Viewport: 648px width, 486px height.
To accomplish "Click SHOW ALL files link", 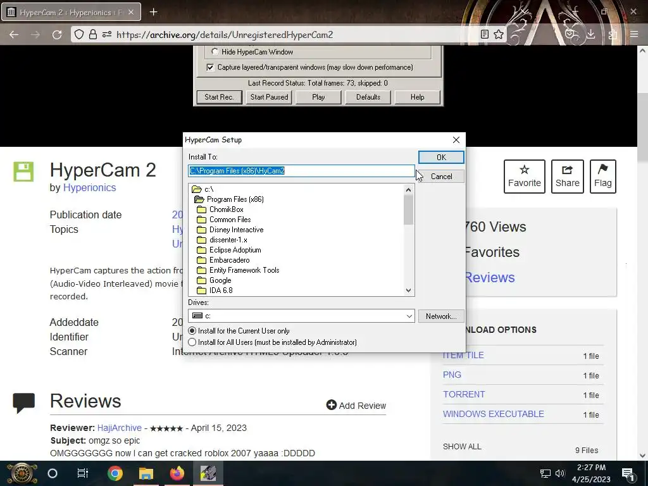I will (x=462, y=447).
